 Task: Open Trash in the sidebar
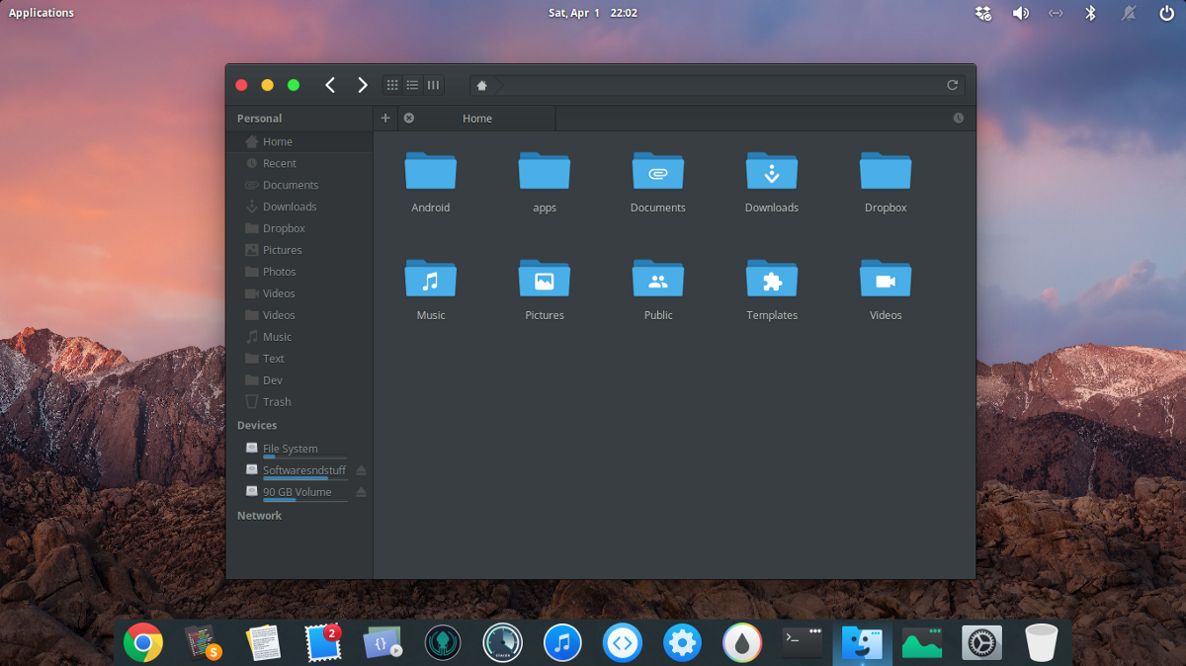click(277, 402)
